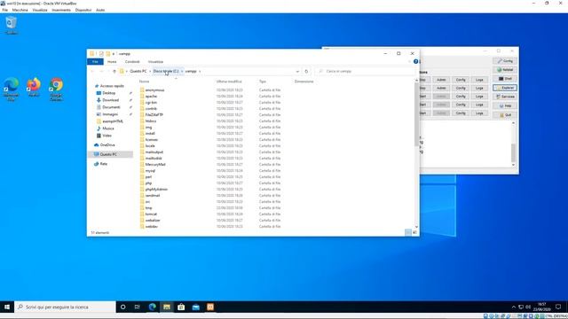568x319 pixels.
Task: Expand chevron after Questo PC in address bar
Action: coord(150,71)
